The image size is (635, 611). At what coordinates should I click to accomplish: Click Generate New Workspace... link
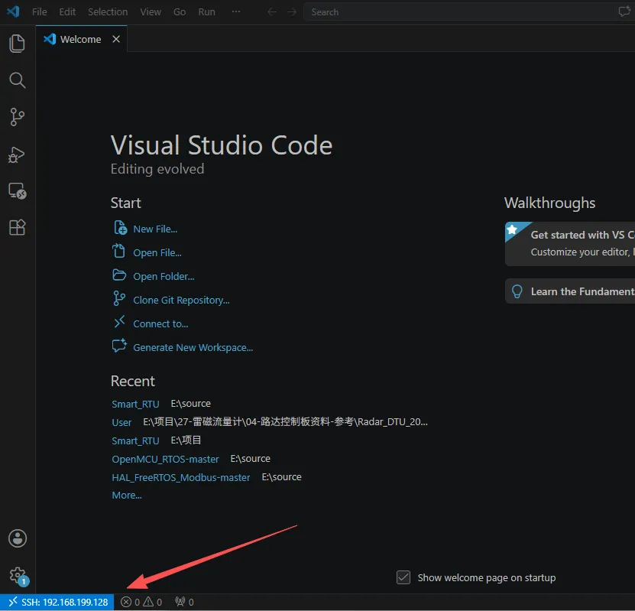[x=193, y=348]
